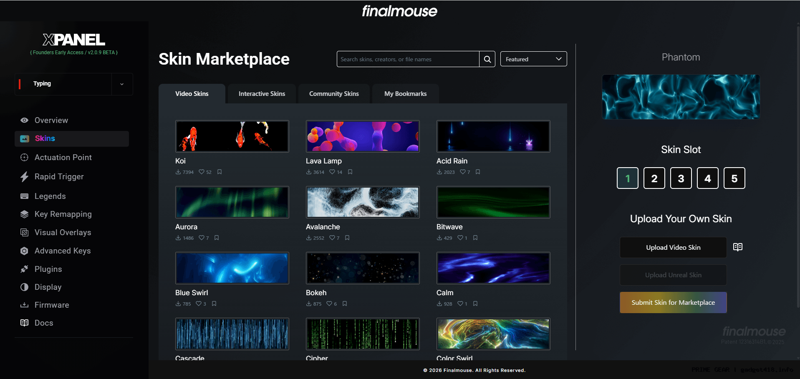Click the Upload Video Skin button
Viewport: 800px width, 379px height.
point(673,248)
